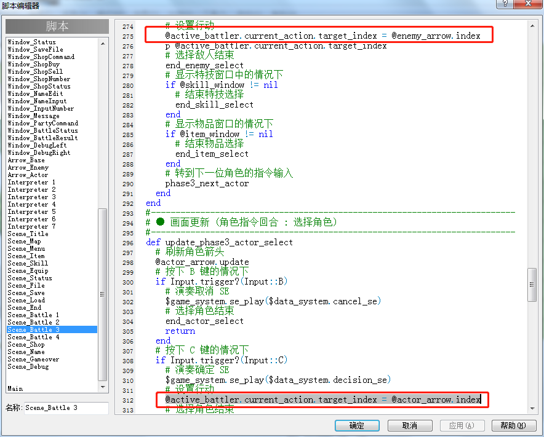Open the Window_Message script

(x=34, y=116)
